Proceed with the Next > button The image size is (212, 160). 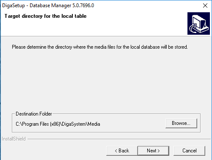point(153,151)
